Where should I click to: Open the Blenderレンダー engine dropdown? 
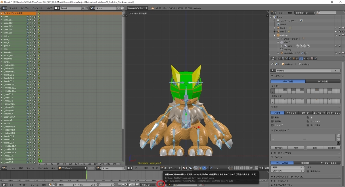[137, 8]
